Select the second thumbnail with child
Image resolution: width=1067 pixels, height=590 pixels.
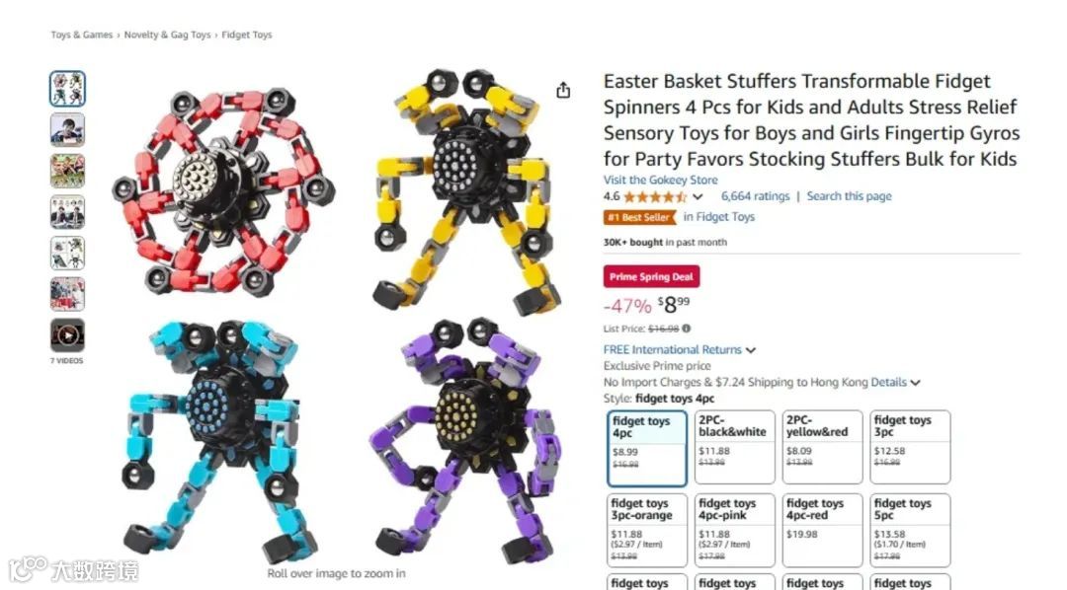(x=67, y=129)
